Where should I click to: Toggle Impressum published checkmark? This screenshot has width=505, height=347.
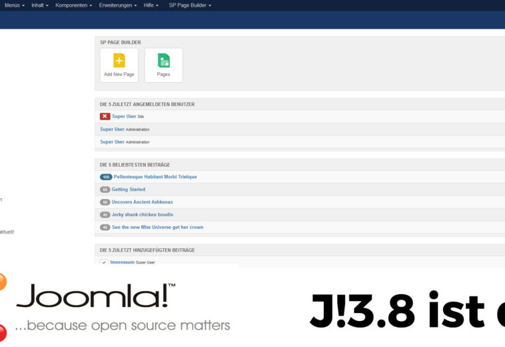[x=104, y=262]
